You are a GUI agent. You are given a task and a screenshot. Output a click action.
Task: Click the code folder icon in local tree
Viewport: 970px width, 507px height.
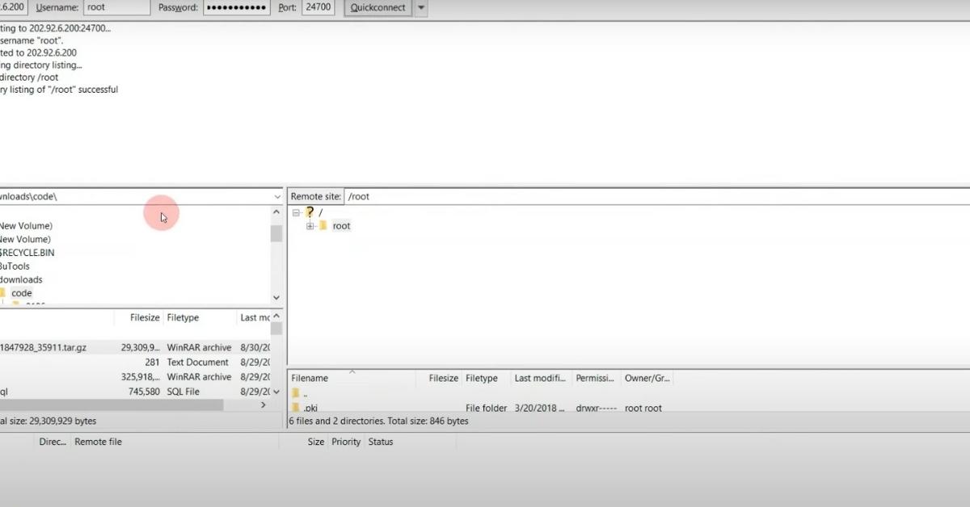[3, 293]
